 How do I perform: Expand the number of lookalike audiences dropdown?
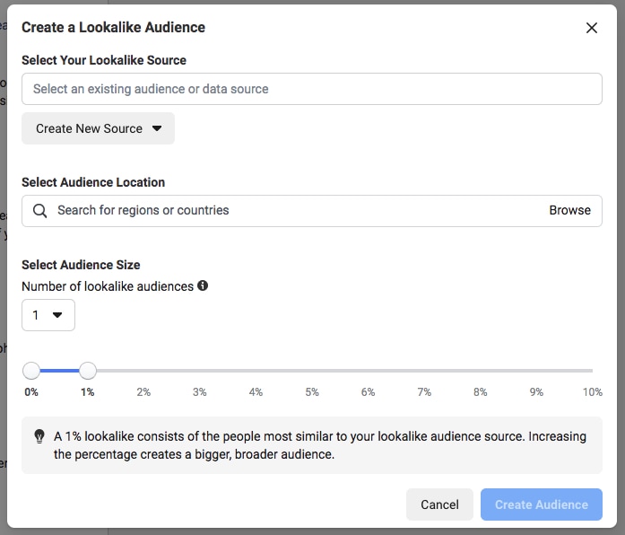click(x=48, y=315)
